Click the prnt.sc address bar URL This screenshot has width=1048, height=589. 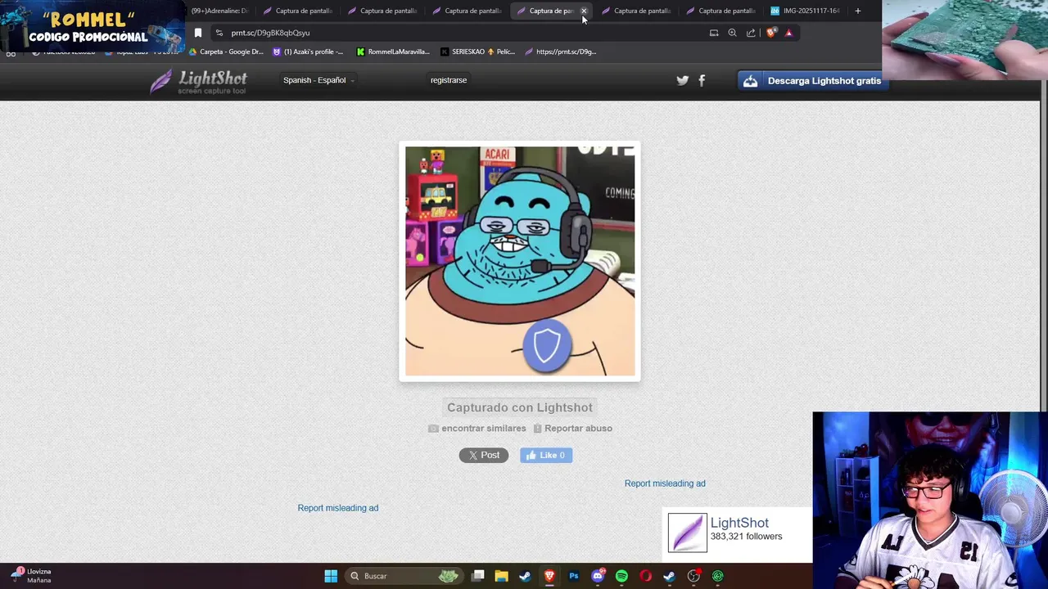tap(270, 33)
